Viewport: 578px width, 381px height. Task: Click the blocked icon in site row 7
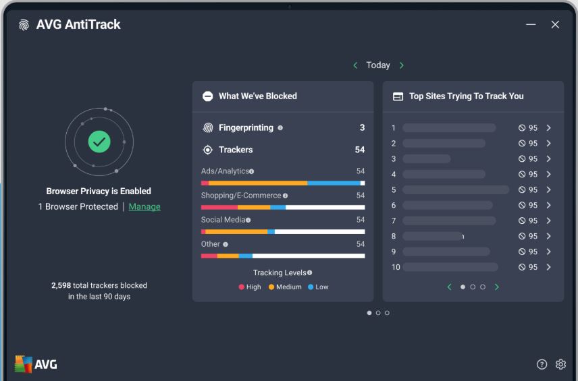521,221
